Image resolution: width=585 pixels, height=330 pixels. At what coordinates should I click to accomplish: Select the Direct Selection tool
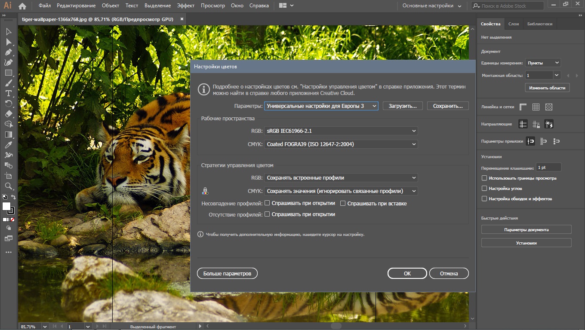[8, 42]
